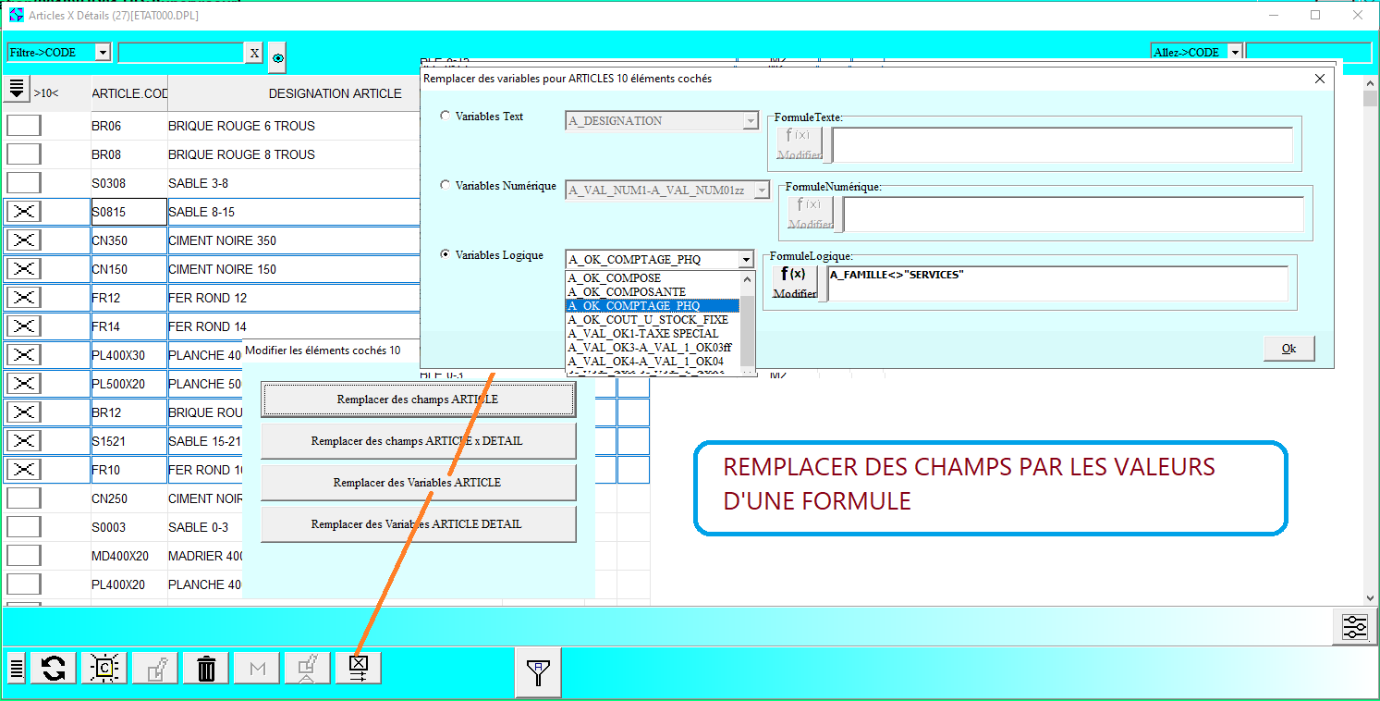Click the funnel filter icon at bottom
This screenshot has width=1380, height=701.
537,672
